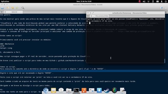Open Switchboard settings from dock
The height and width of the screenshot is (94, 168).
92,90
